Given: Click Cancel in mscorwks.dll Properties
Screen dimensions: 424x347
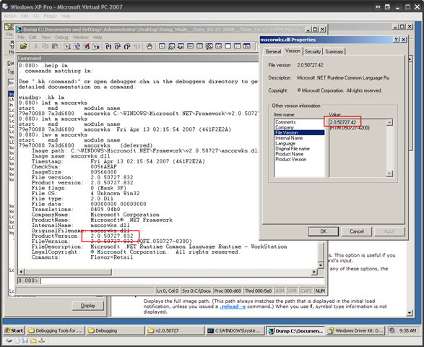Looking at the screenshot, I should [x=357, y=231].
